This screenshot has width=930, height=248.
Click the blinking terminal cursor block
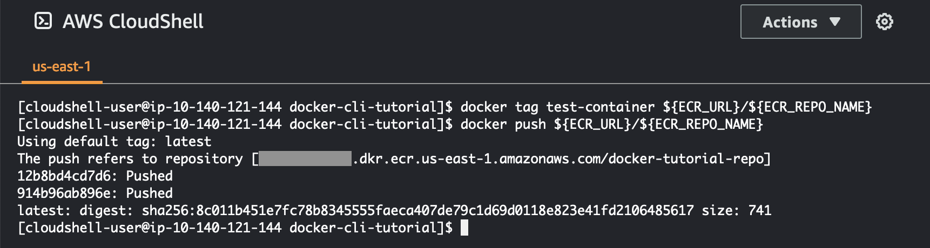(x=464, y=228)
